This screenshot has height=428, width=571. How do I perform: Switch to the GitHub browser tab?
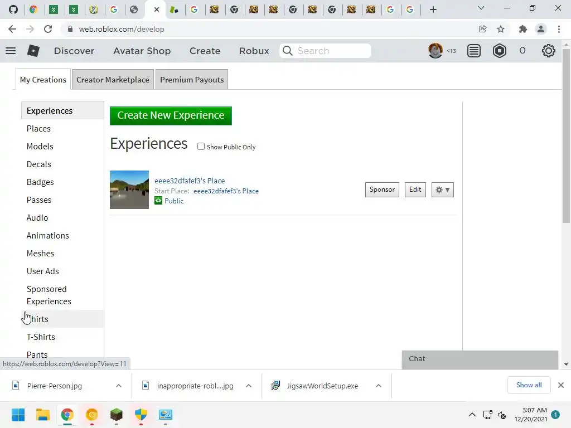tap(13, 9)
